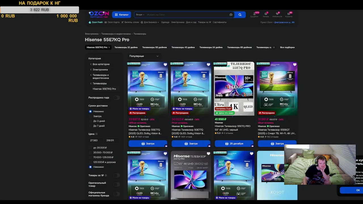
Task: Click the crown icon on the 25 декабря button
Action: (252, 146)
